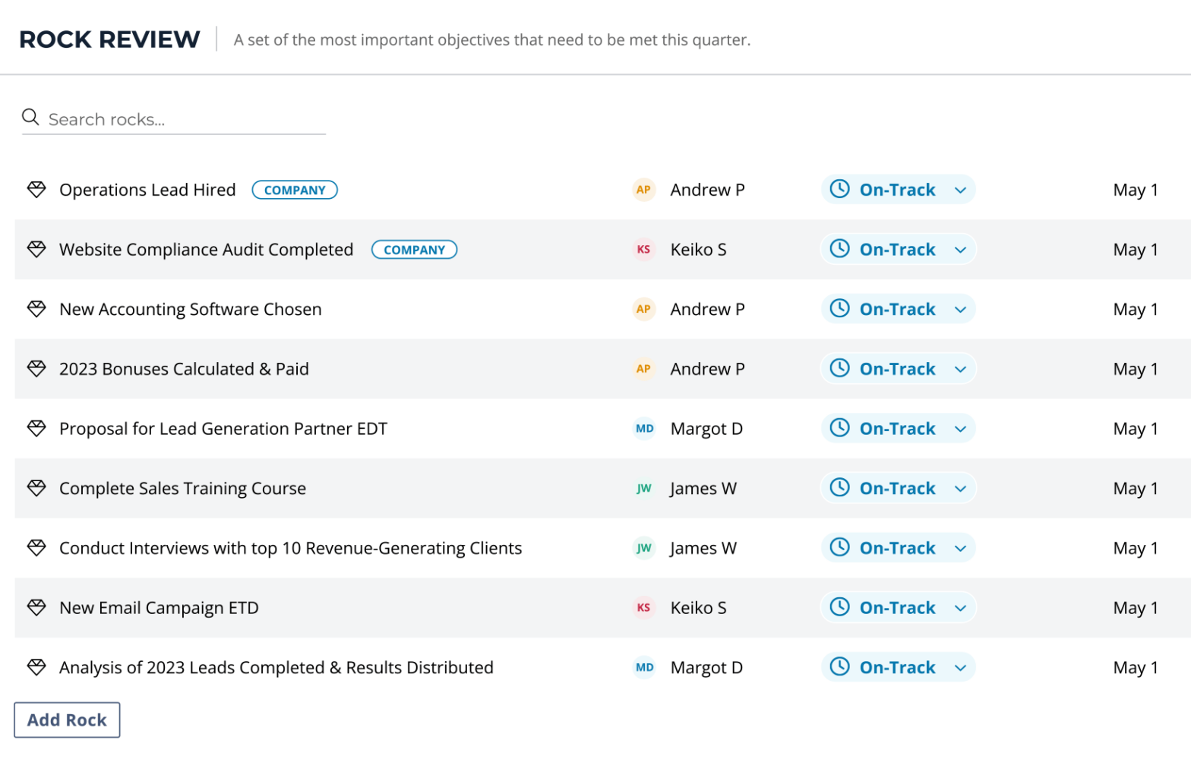Screen dimensions: 1191x762
Task: Click COMPANY tag on Operations Lead Hired
Action: click(295, 190)
